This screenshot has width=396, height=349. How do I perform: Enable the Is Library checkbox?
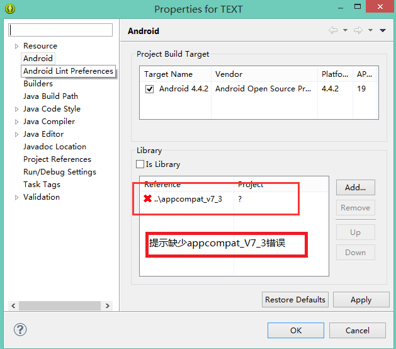pyautogui.click(x=140, y=164)
